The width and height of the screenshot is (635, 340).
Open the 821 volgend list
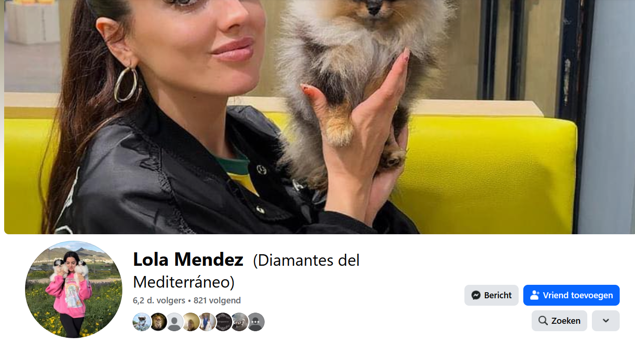(217, 301)
